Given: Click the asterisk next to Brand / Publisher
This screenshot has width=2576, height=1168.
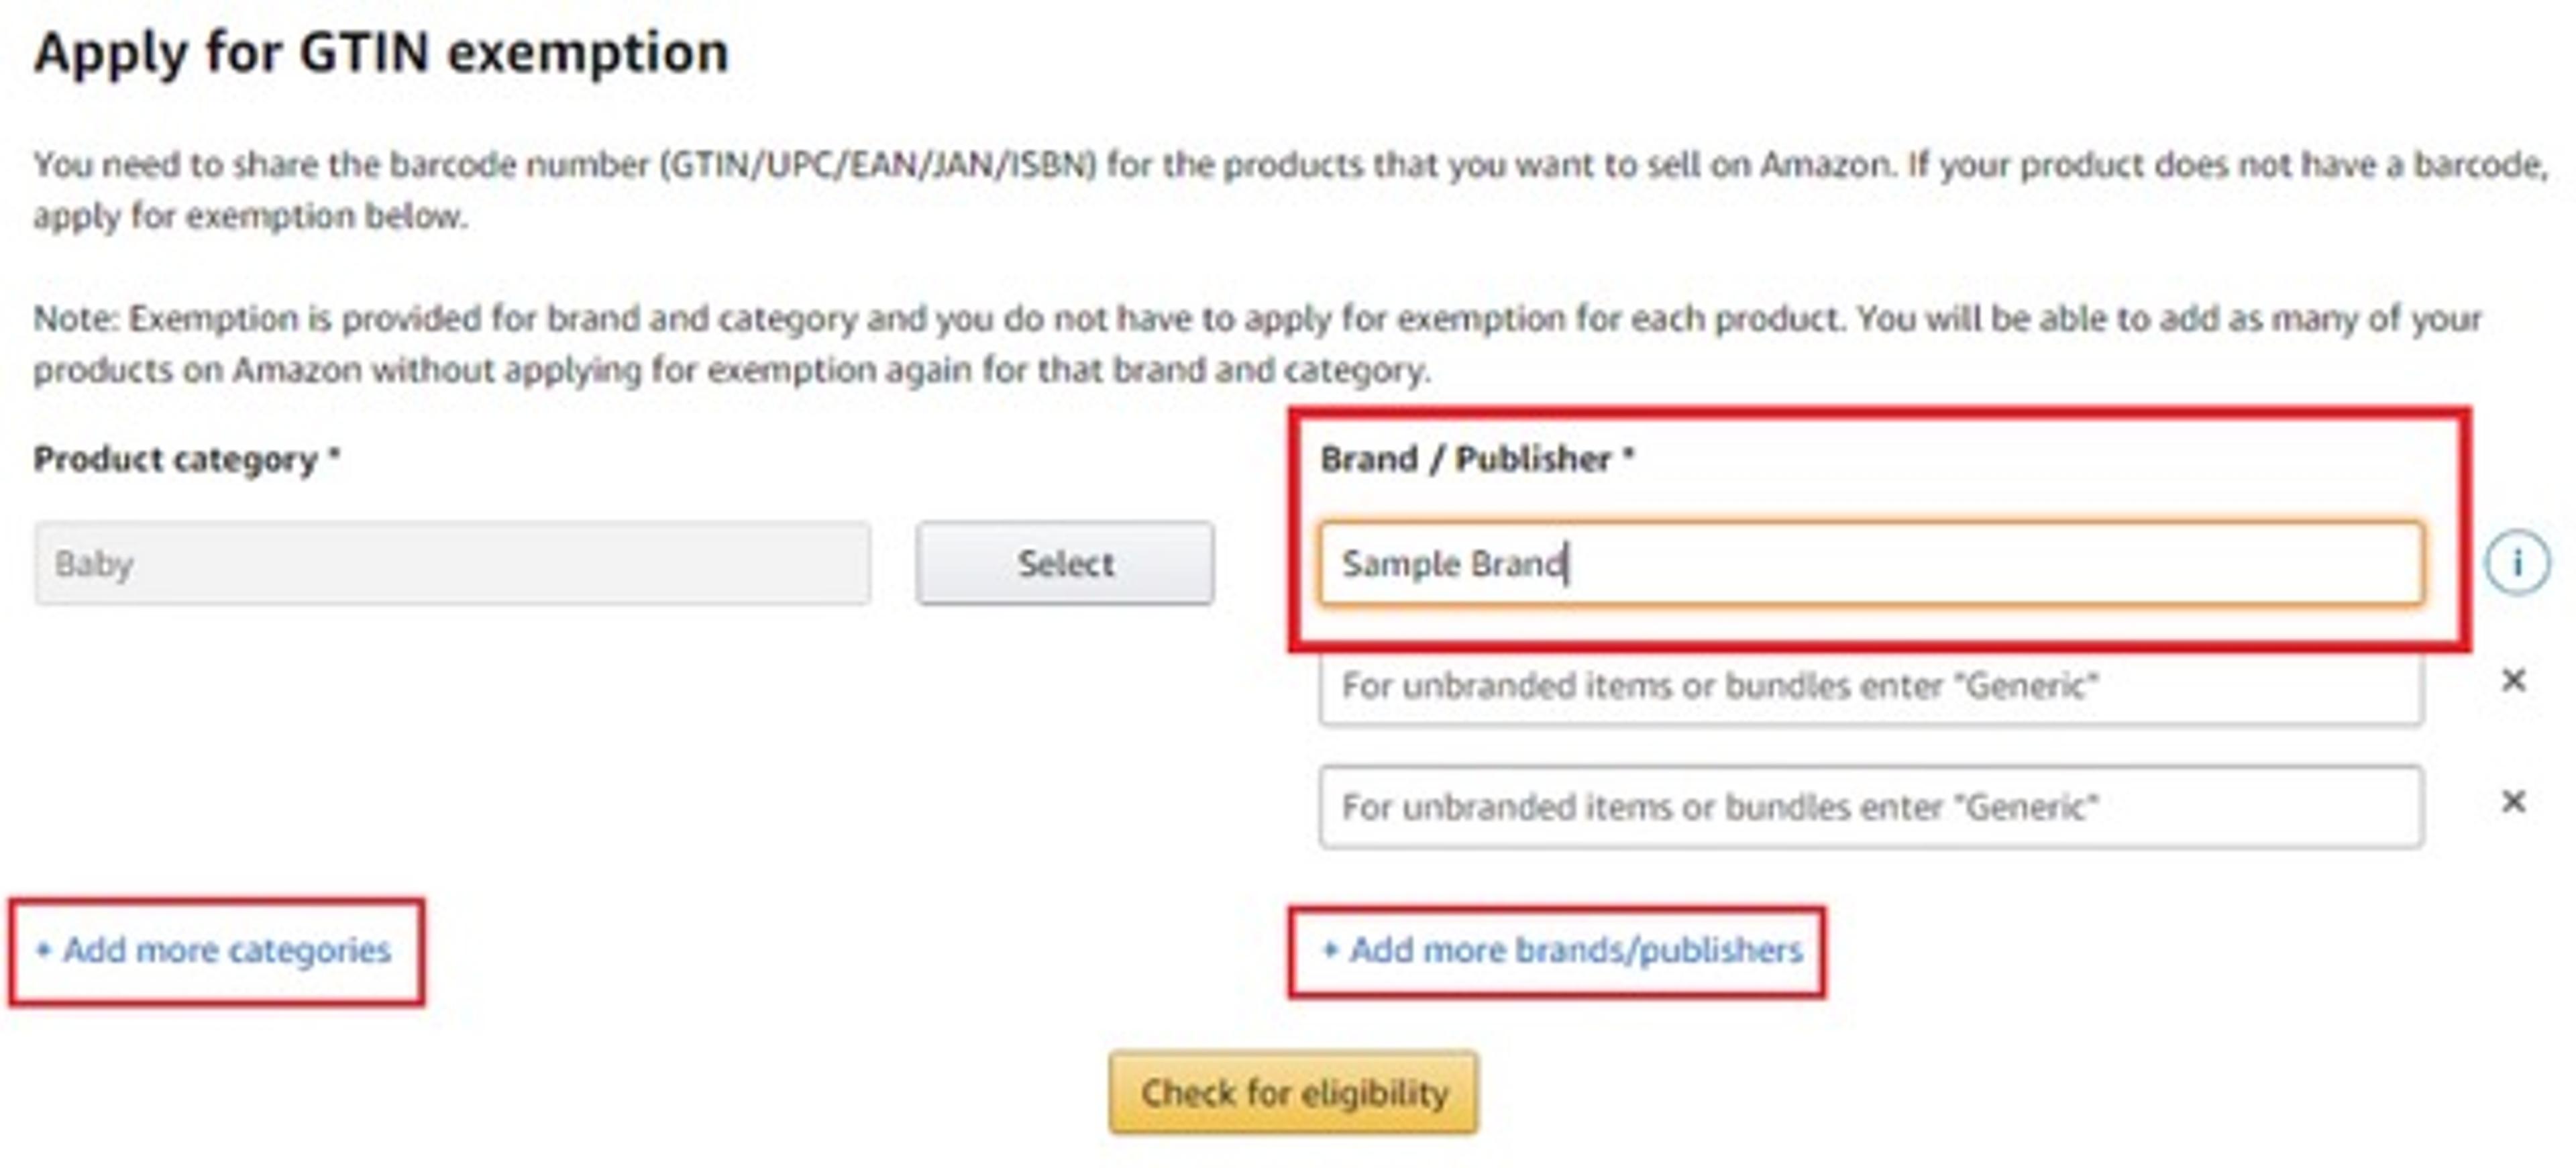Looking at the screenshot, I should point(1628,455).
